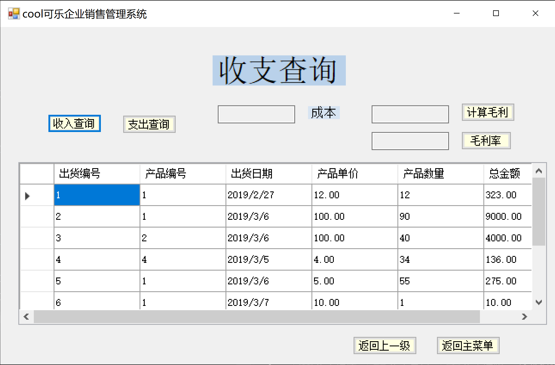Screen dimensions: 555x365
Task: Select total cell 4000.00
Action: [x=508, y=238]
